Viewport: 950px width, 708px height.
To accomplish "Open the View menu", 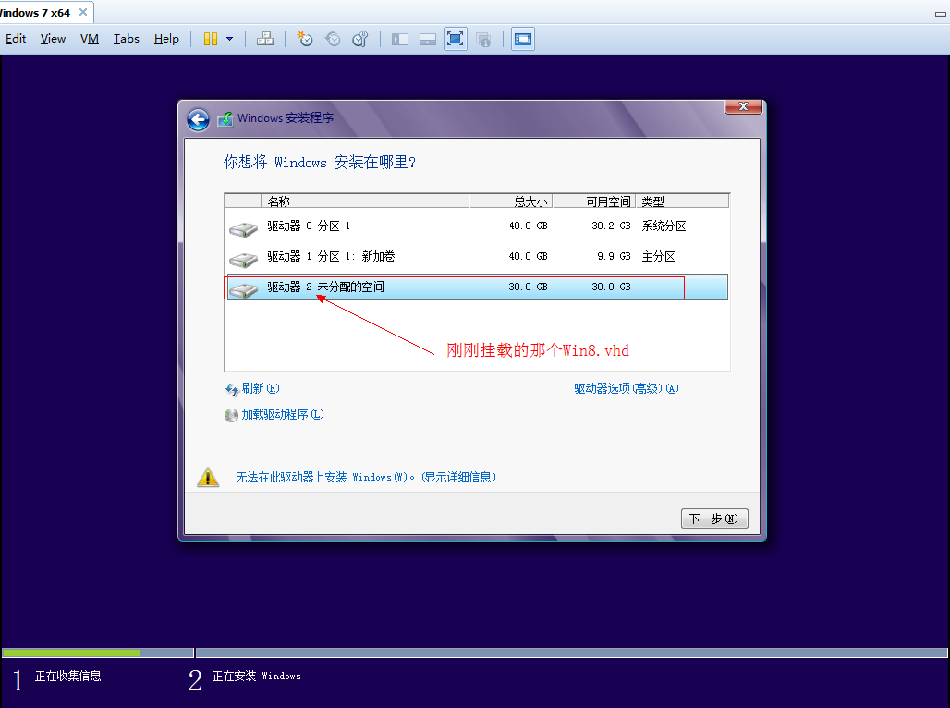I will pyautogui.click(x=53, y=39).
